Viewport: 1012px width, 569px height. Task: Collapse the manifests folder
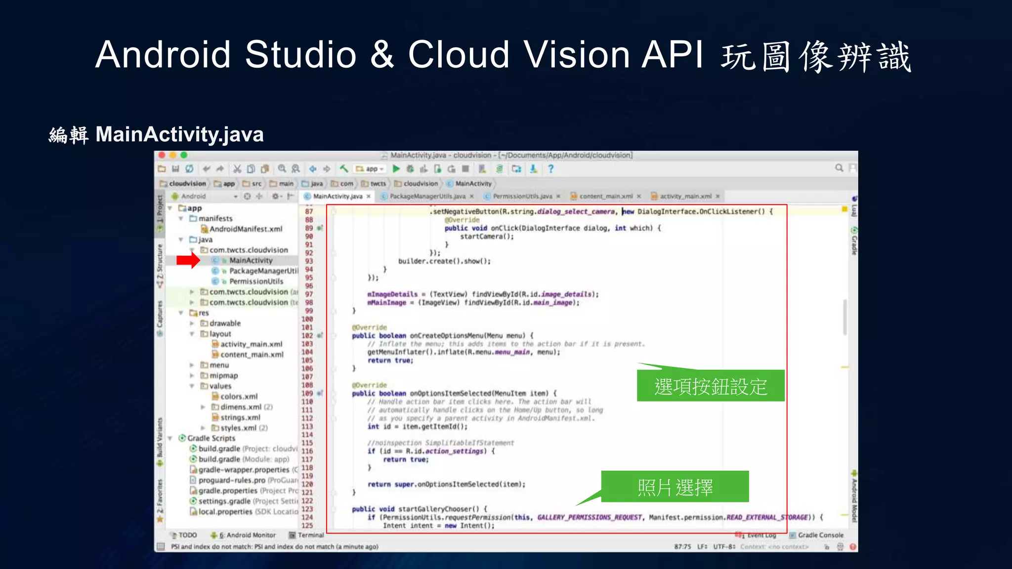pos(181,219)
